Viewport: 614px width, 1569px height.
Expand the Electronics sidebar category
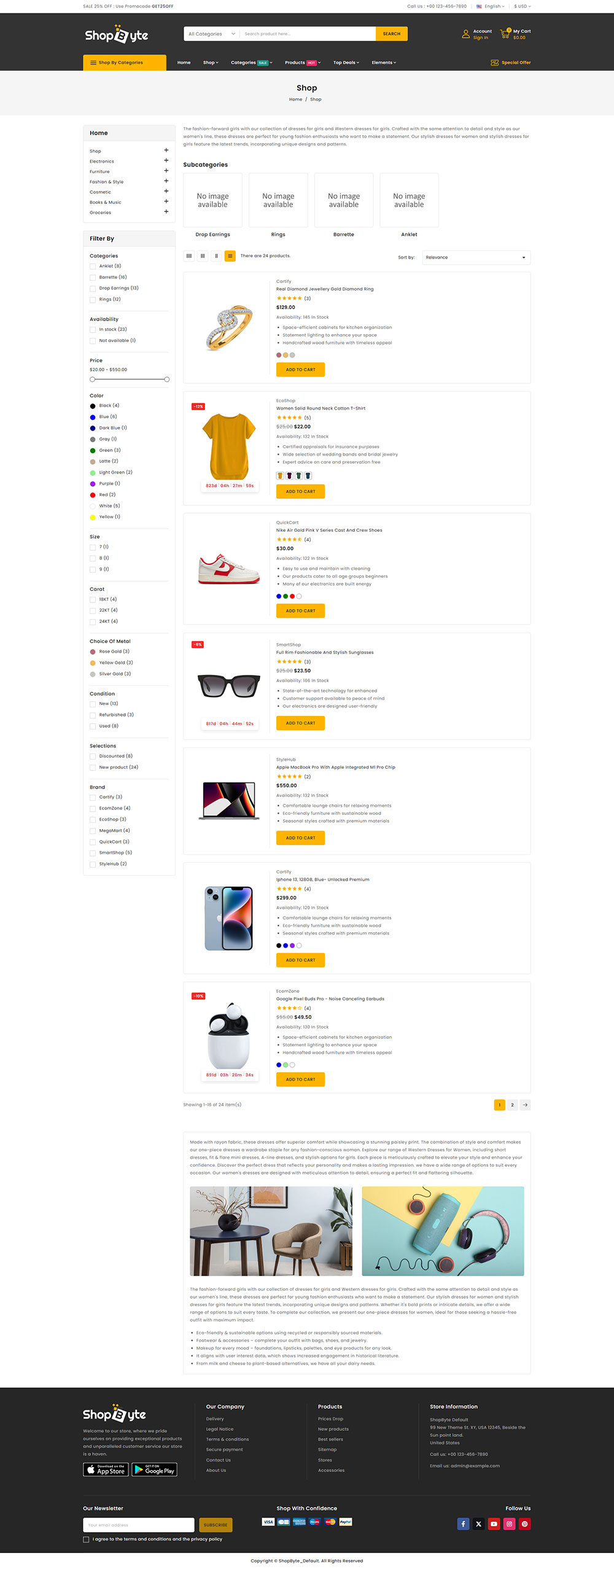click(x=166, y=161)
